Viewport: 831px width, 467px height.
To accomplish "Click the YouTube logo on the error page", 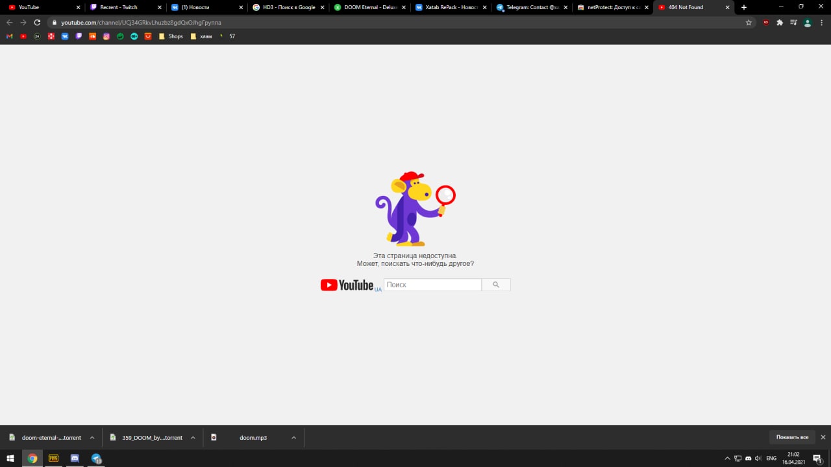I will click(347, 285).
